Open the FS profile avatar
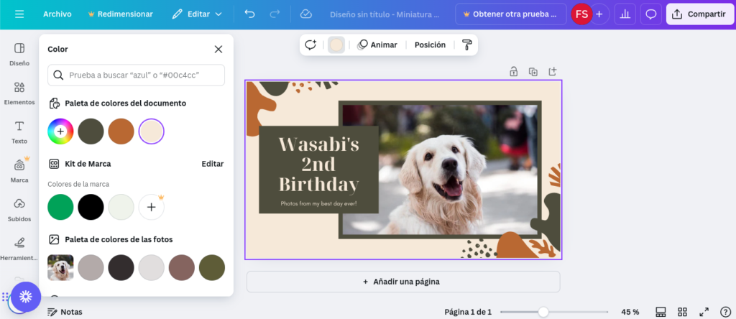This screenshot has height=319, width=736. [581, 14]
